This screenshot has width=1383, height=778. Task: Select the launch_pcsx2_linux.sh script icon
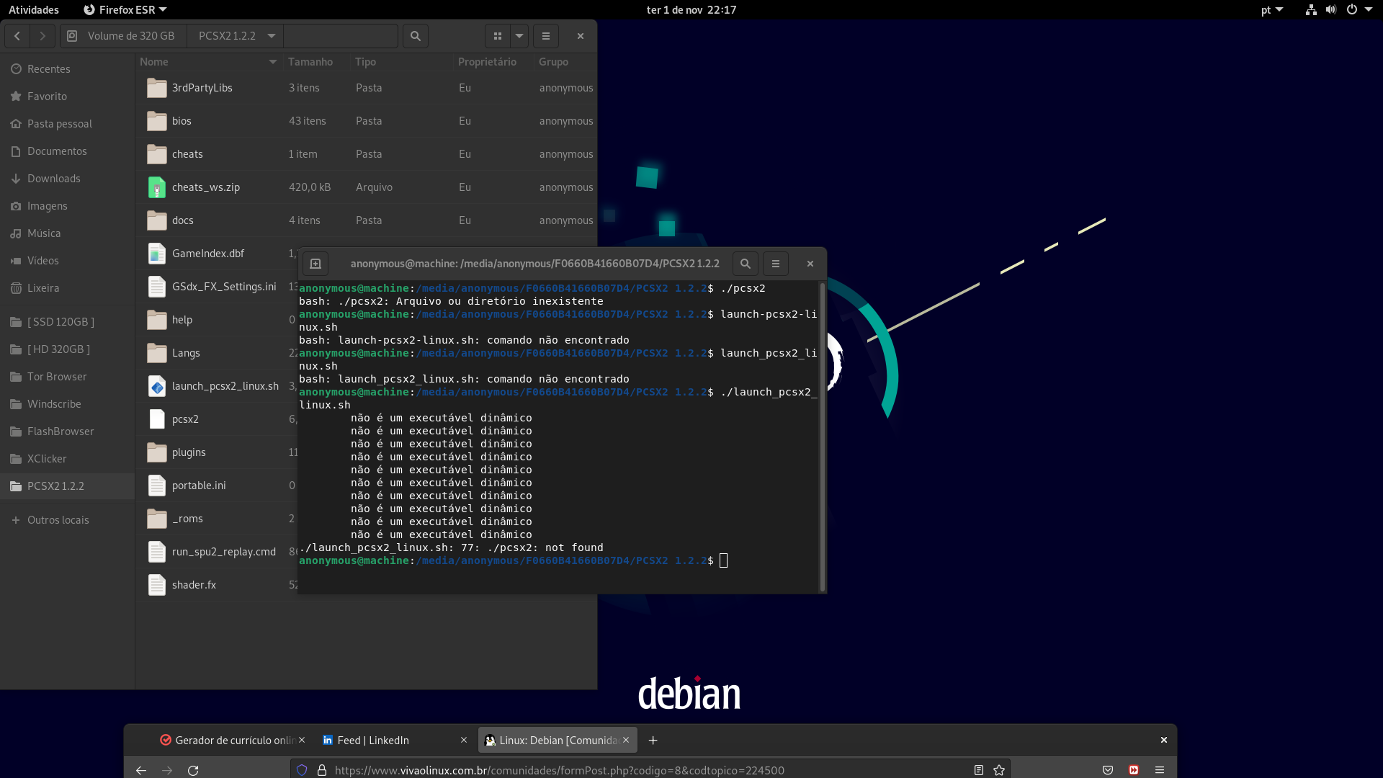pyautogui.click(x=157, y=386)
